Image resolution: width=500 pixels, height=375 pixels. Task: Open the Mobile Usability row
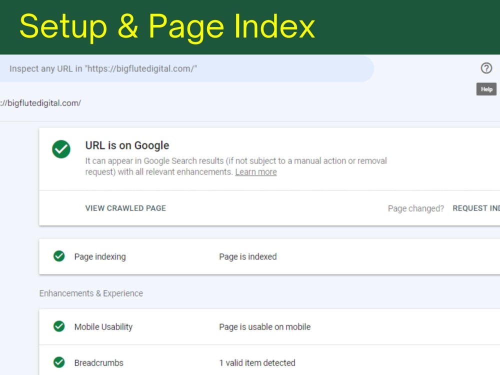(x=269, y=327)
